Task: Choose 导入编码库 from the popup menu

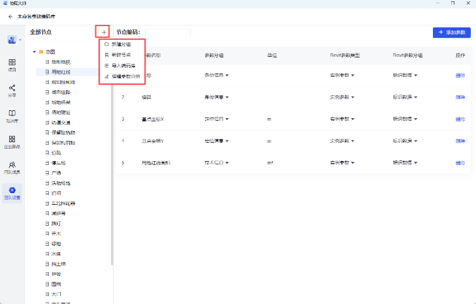Action: coord(123,65)
